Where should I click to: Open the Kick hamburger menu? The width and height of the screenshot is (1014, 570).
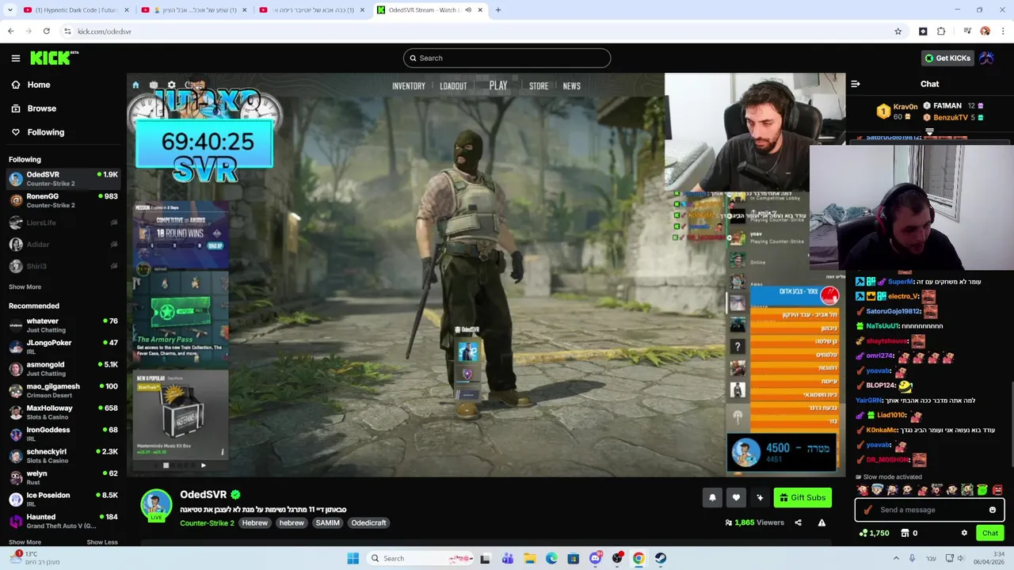(x=16, y=58)
